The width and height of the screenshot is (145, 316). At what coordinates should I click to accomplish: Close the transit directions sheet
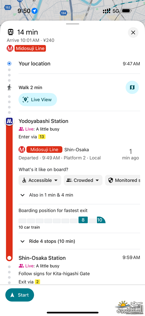133,33
